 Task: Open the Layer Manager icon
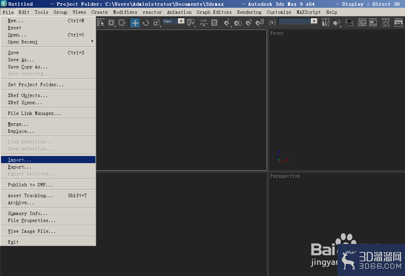click(350, 23)
